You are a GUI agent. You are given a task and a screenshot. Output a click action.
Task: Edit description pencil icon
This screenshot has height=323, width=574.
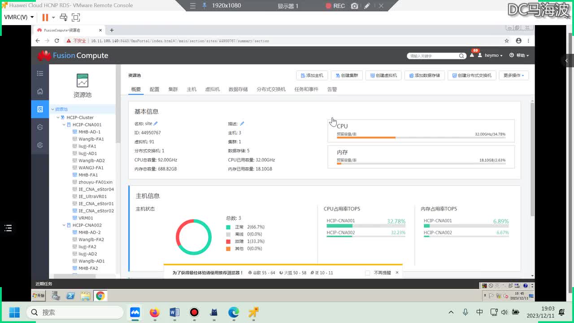pos(242,123)
